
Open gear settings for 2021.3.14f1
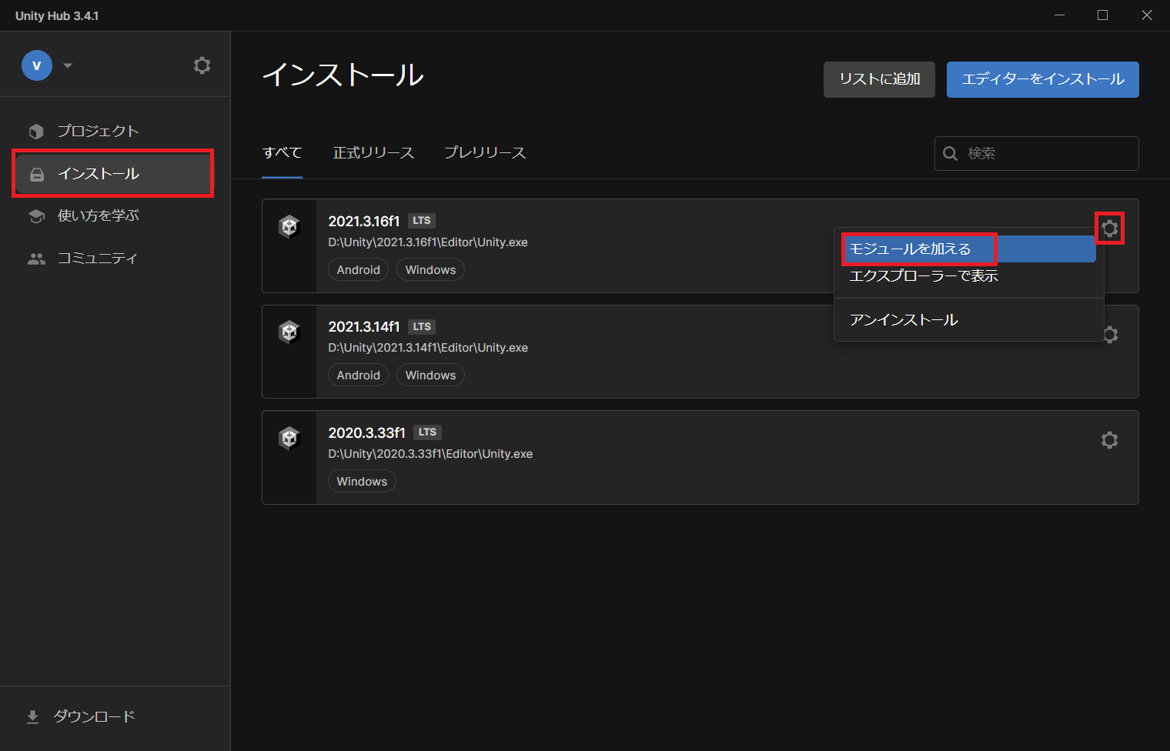click(x=1110, y=335)
